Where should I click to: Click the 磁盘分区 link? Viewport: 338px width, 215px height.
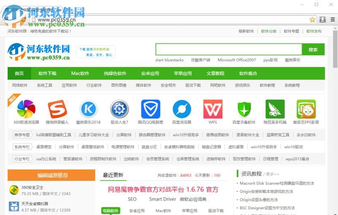149,147
